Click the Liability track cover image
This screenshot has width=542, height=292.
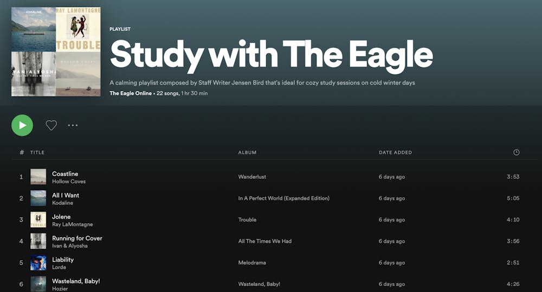pos(38,263)
